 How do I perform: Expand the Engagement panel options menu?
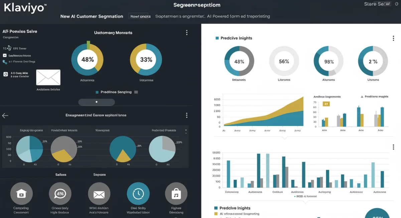pos(186,115)
